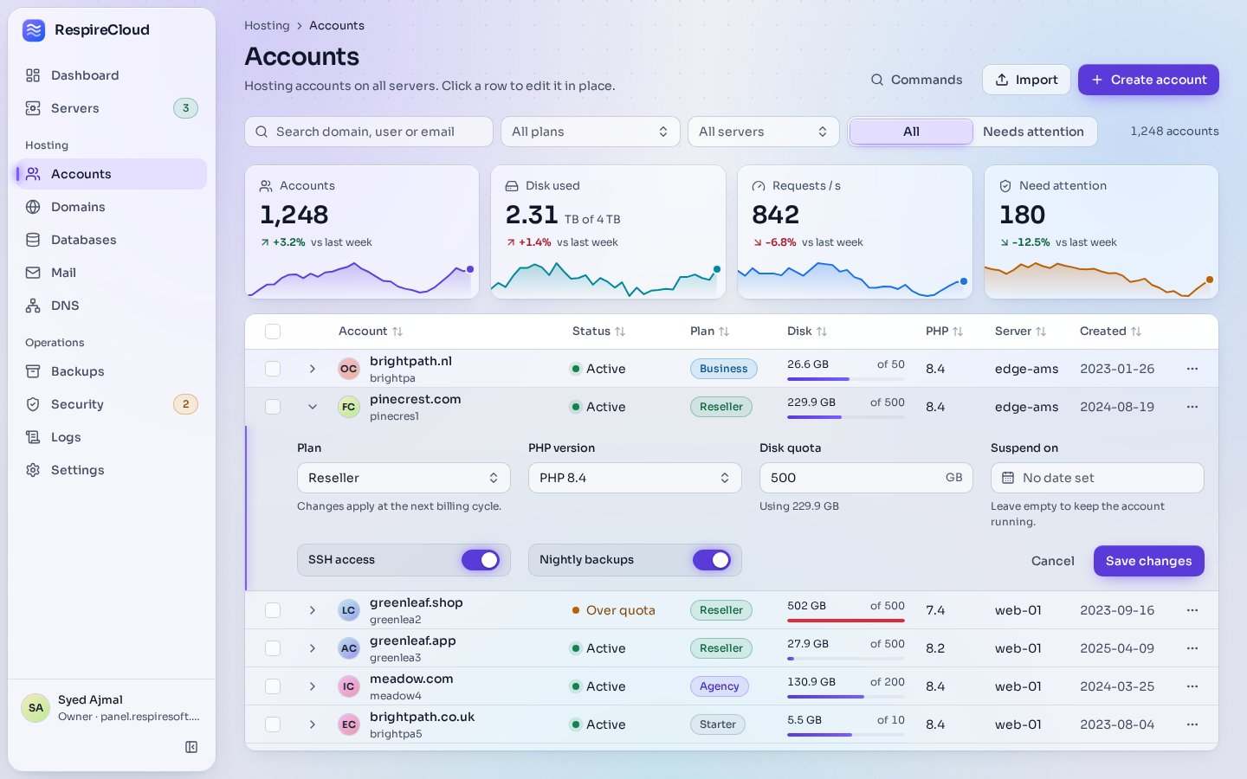Sort table by Status column
This screenshot has width=1247, height=779.
tap(598, 332)
